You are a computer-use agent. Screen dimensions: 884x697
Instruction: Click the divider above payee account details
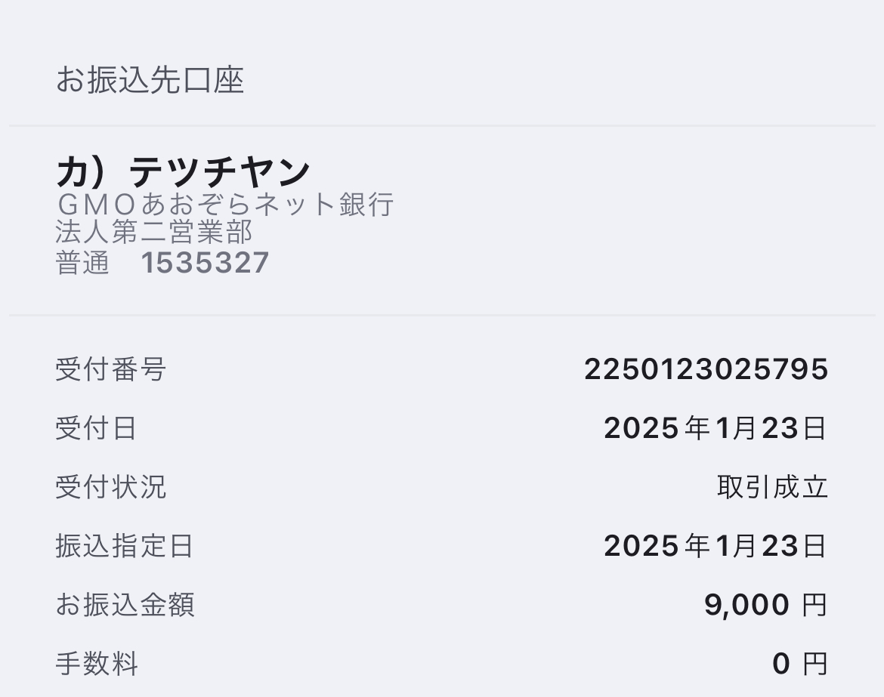(442, 125)
